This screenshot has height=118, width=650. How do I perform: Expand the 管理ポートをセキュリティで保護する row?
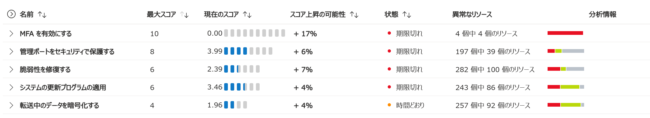coord(11,51)
